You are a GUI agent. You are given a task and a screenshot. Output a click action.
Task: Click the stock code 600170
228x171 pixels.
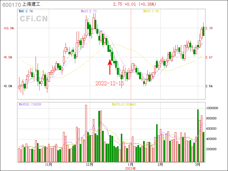pos(11,5)
